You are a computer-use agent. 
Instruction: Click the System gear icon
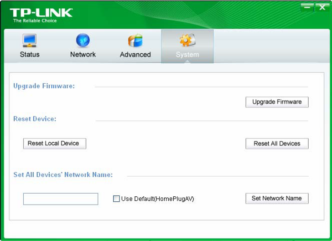pos(187,41)
